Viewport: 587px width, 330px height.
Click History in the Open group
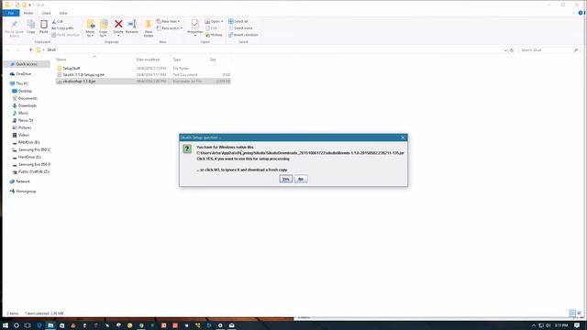tap(214, 35)
